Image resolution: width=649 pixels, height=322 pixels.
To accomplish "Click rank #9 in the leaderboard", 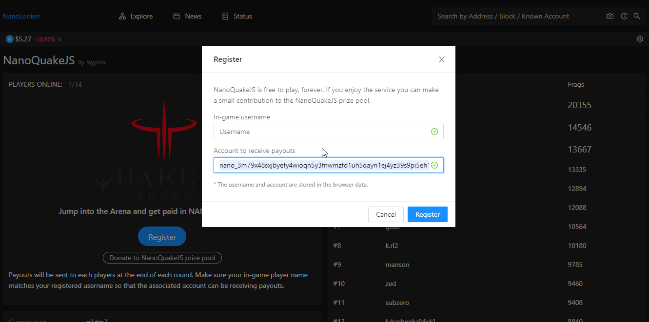I will tap(337, 265).
